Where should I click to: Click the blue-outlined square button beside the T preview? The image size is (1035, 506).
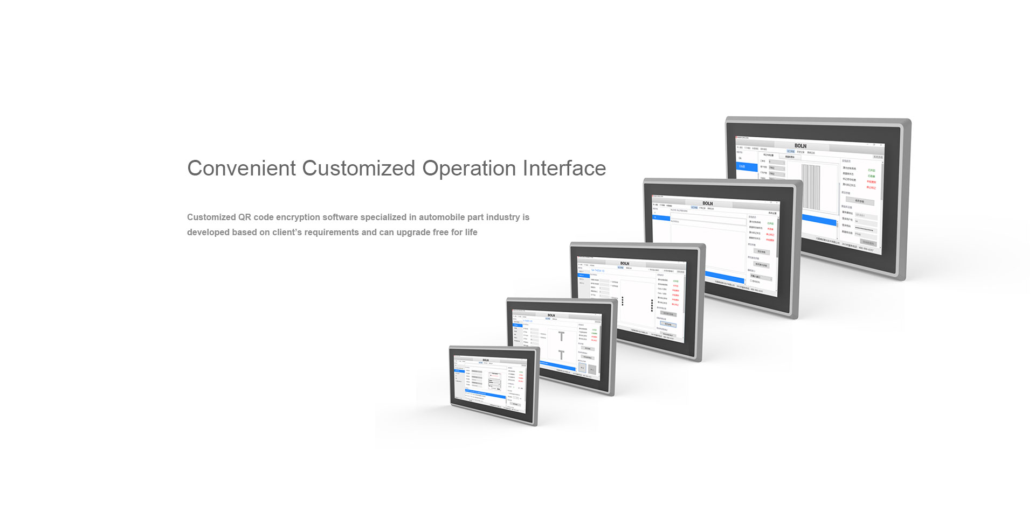pos(582,368)
